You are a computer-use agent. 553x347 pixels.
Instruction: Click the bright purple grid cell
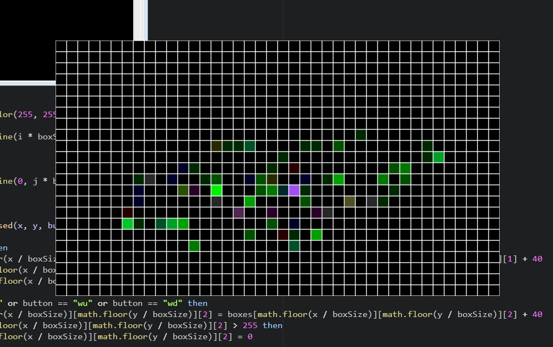(x=294, y=190)
